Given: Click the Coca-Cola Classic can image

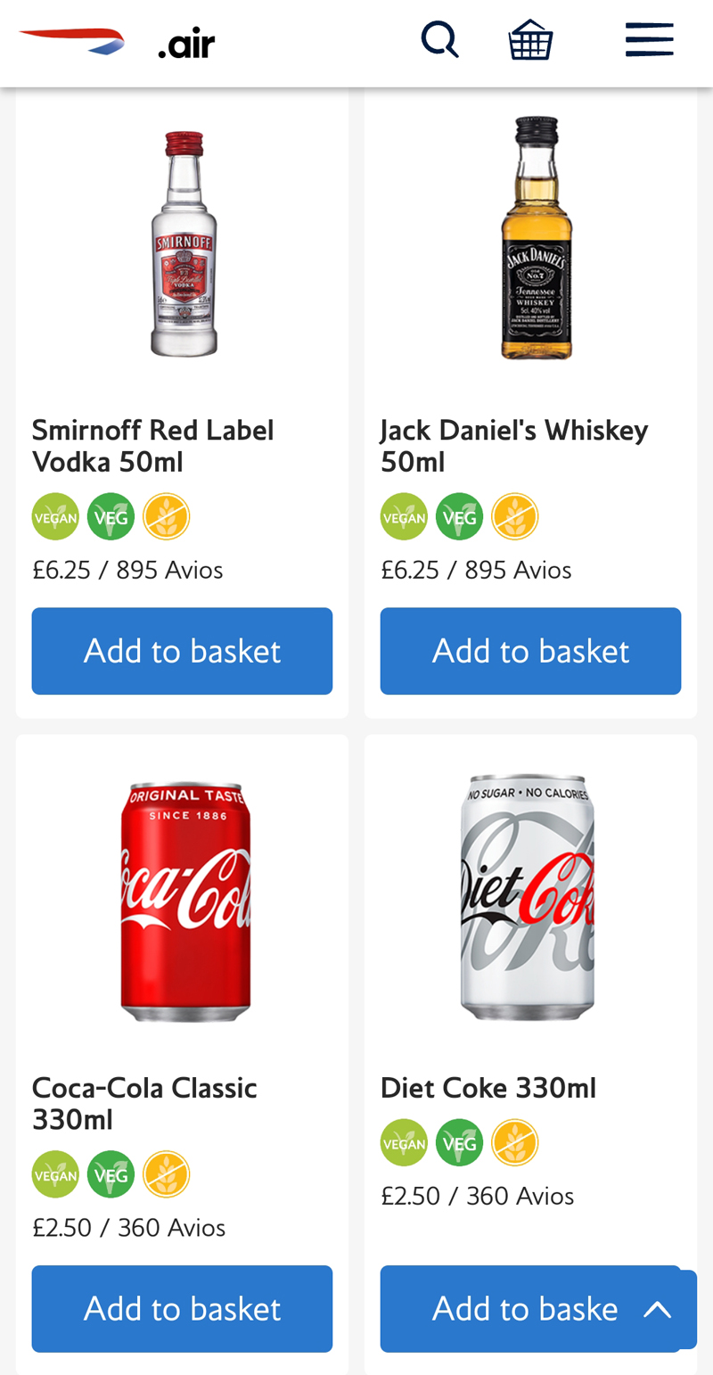Looking at the screenshot, I should 185,901.
